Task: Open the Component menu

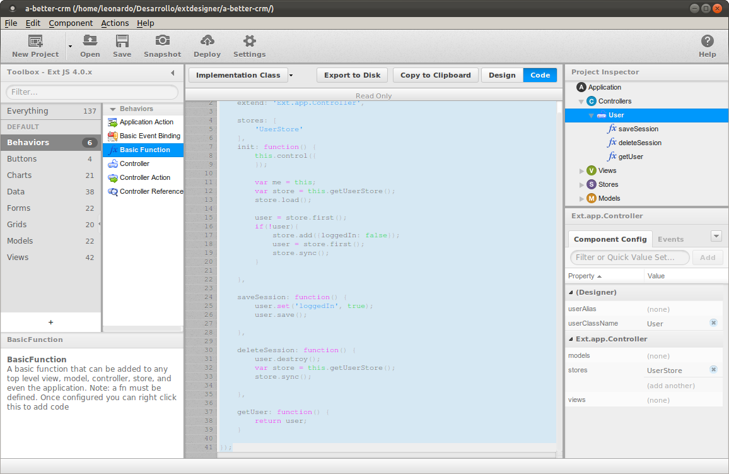Action: 71,23
